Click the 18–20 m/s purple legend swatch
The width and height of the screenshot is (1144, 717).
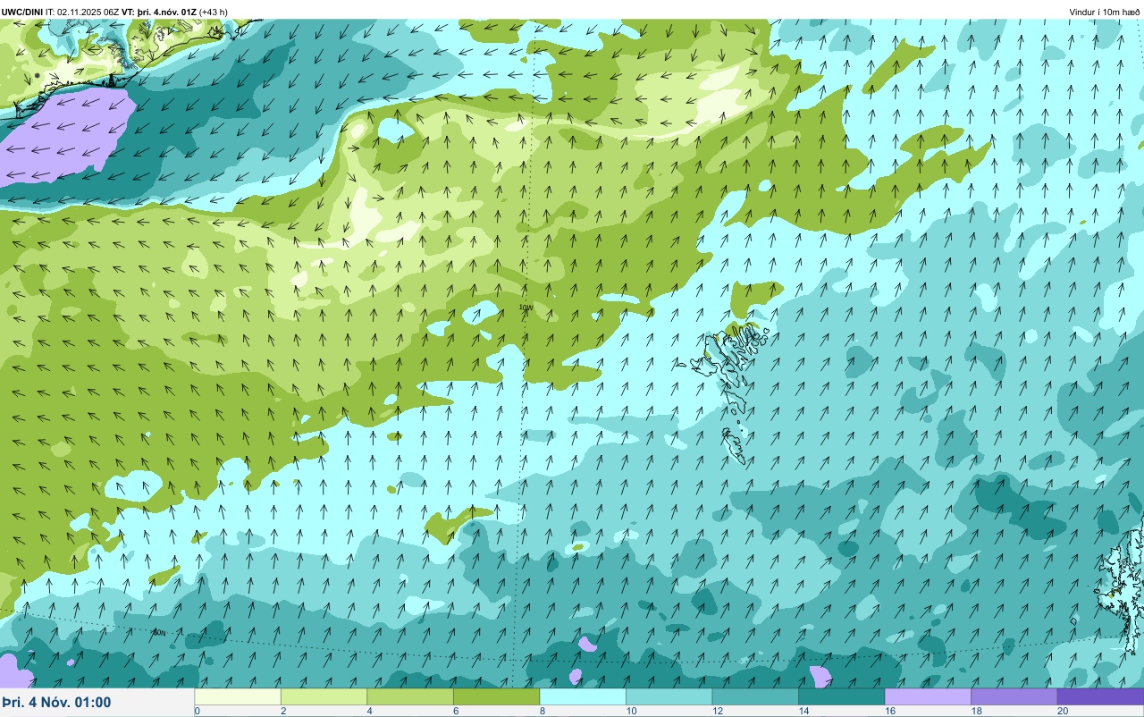(1014, 696)
